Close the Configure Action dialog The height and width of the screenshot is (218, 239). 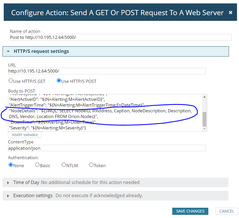pyautogui.click(x=230, y=13)
